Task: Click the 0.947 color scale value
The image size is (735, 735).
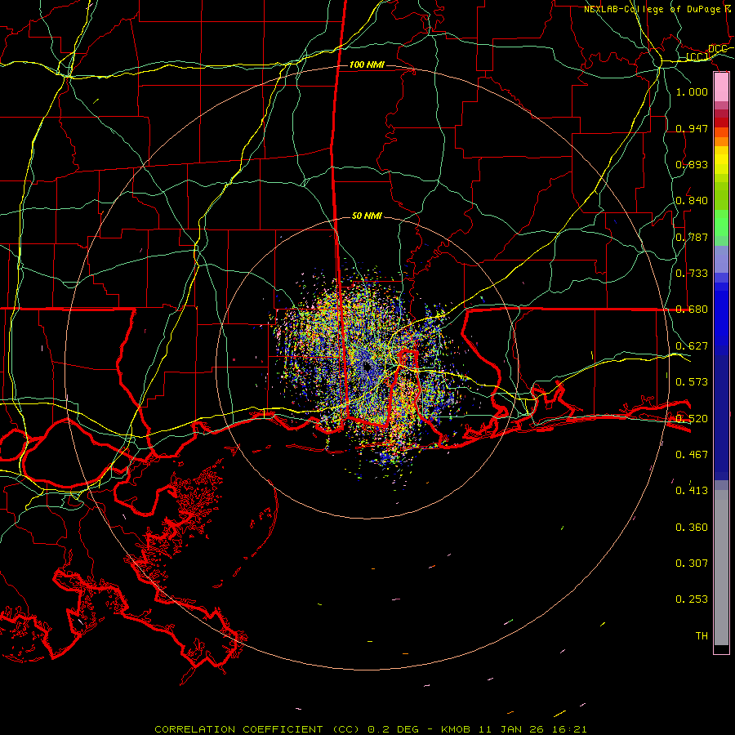Action: click(x=692, y=128)
